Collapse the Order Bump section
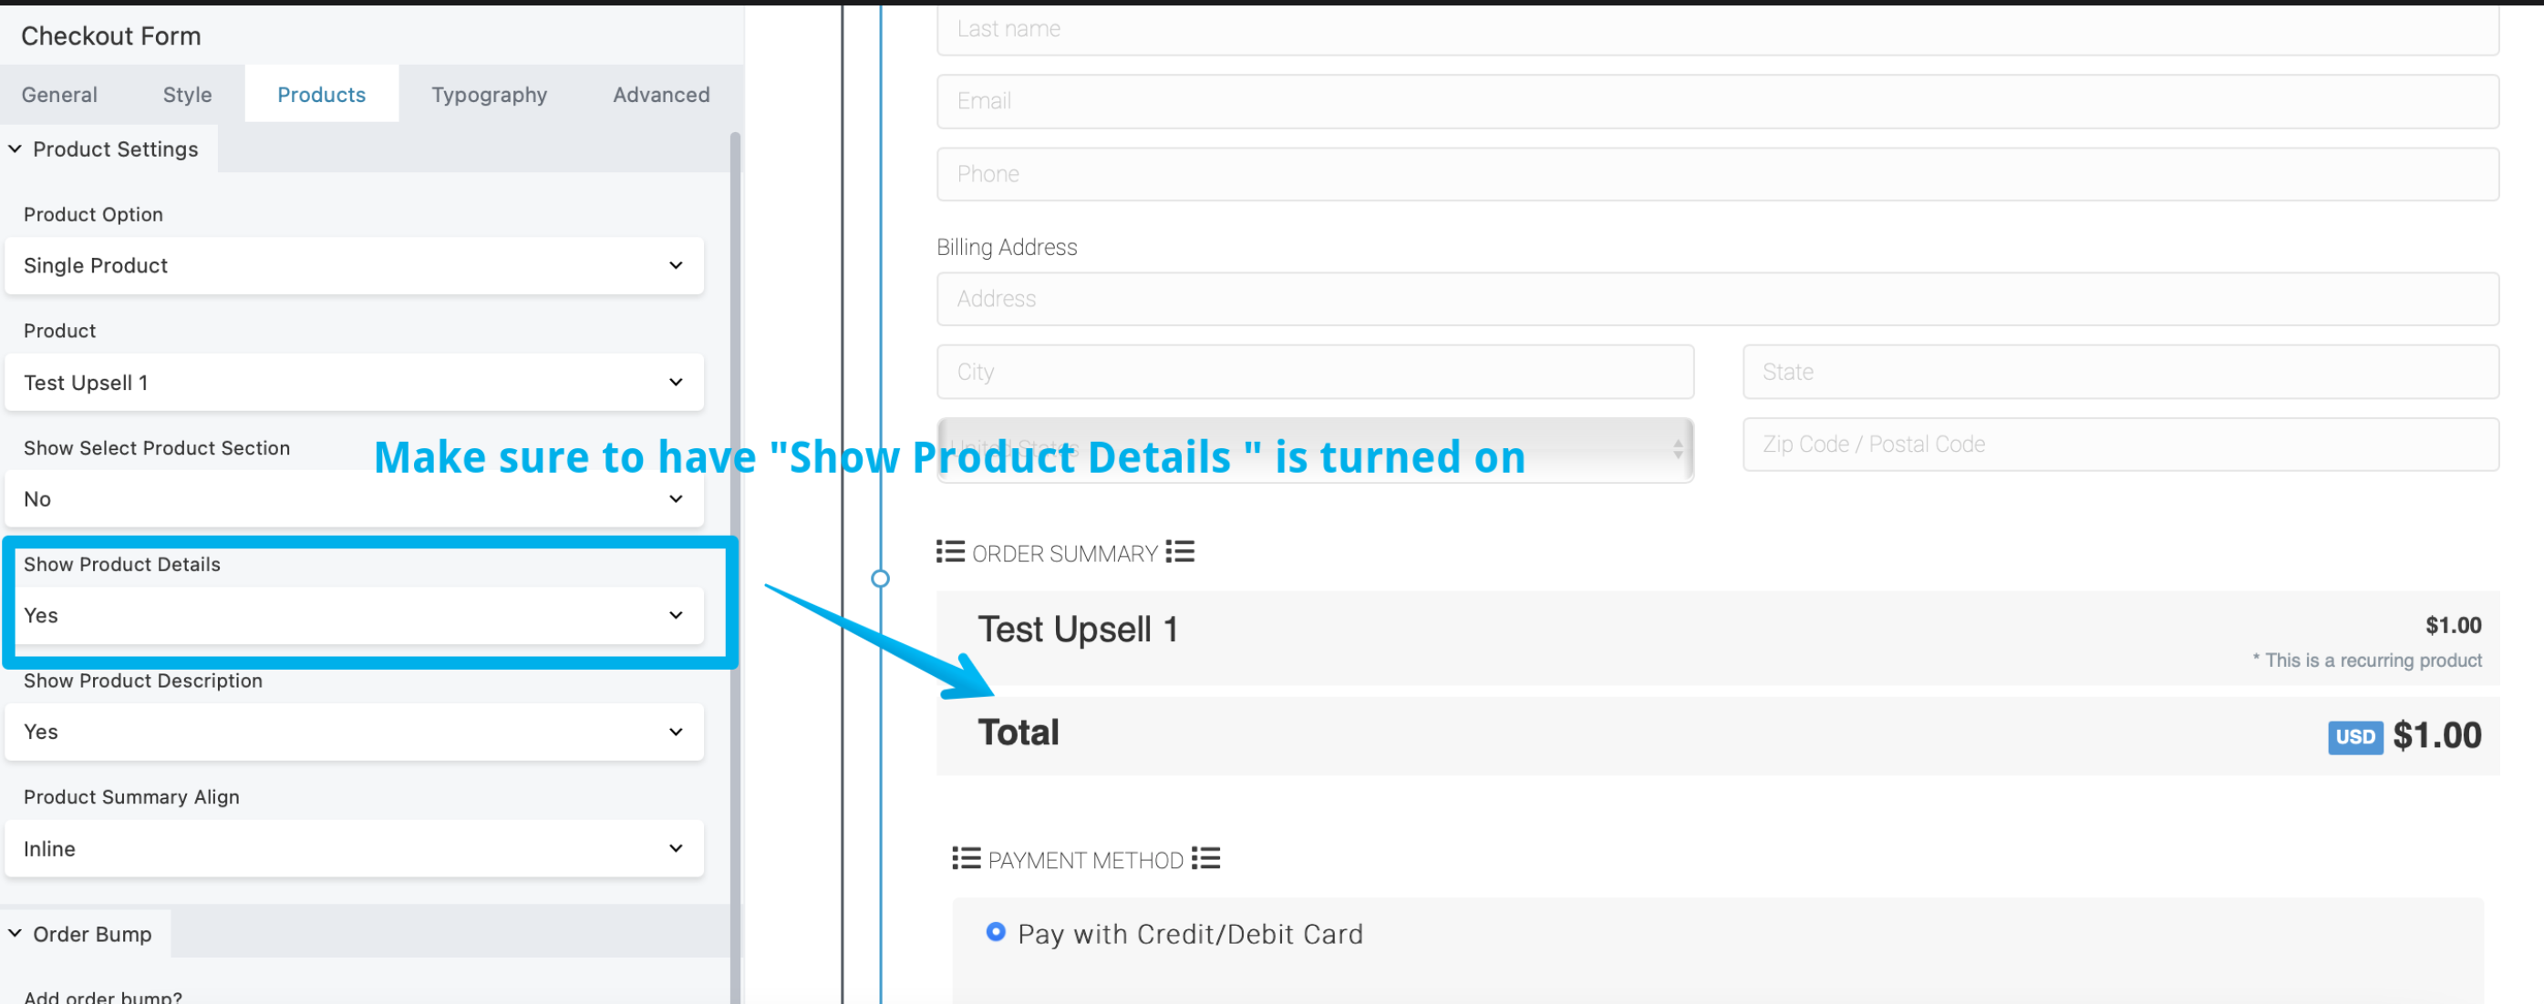Image resolution: width=2544 pixels, height=1004 pixels. [16, 934]
